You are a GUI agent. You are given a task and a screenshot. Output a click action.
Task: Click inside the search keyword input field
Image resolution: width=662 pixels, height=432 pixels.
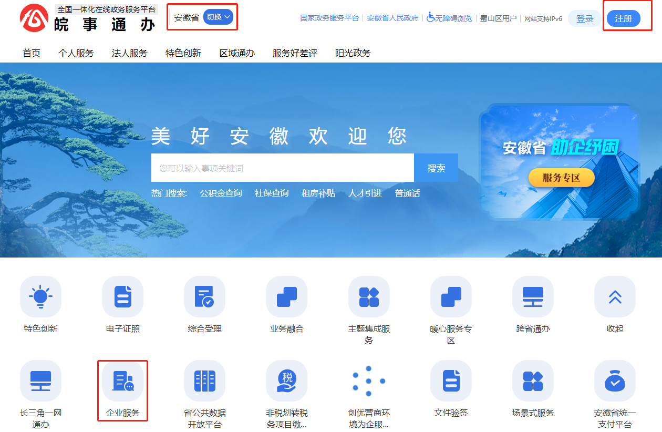point(282,167)
